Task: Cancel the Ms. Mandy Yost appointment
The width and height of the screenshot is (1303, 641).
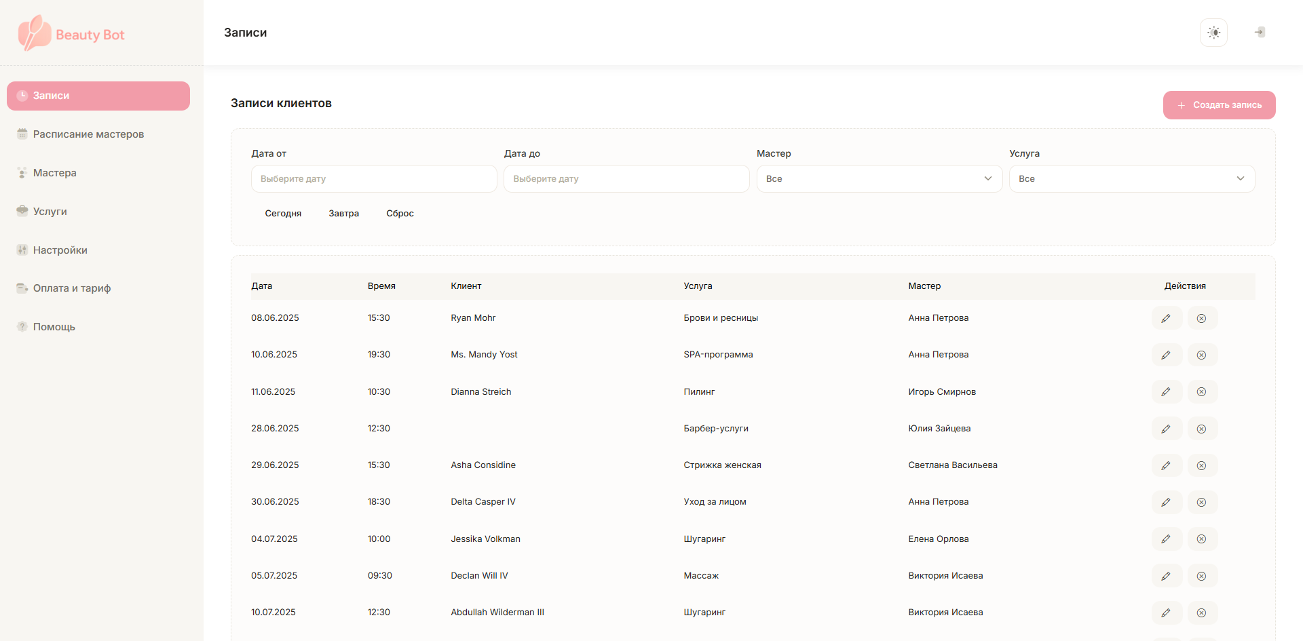Action: tap(1201, 355)
